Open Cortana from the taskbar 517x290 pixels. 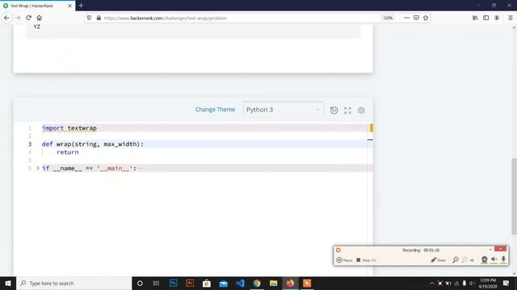(x=140, y=283)
